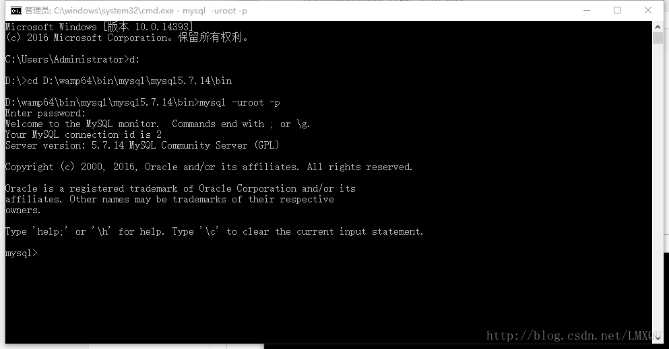669x349 pixels.
Task: Click the "Server version: 5.7.14" line
Action: tap(142, 145)
